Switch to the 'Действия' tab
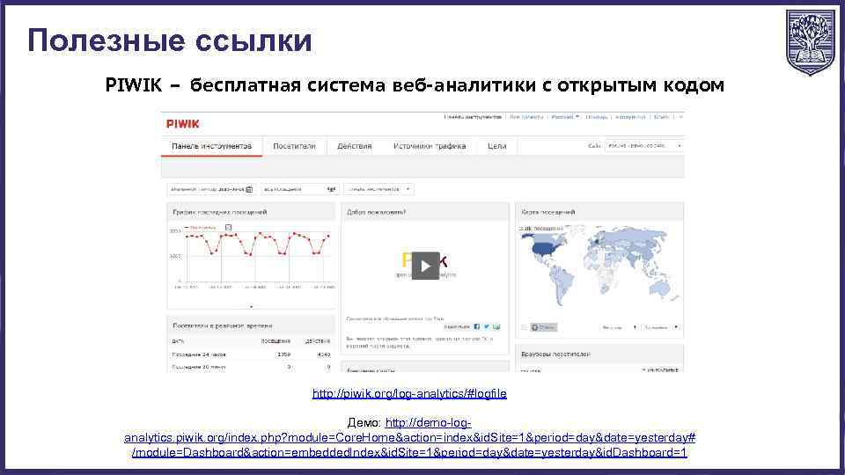845x475 pixels. point(354,146)
